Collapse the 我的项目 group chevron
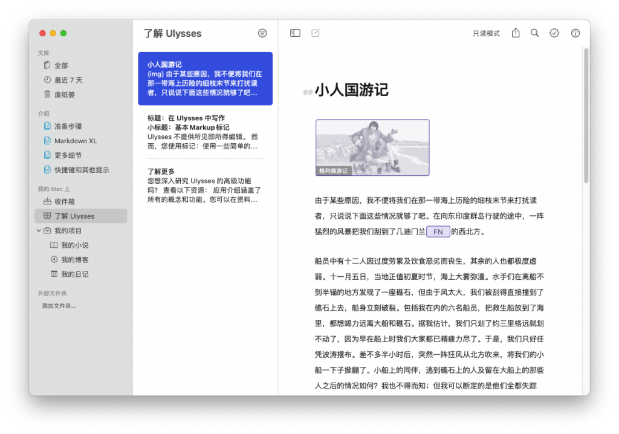 point(39,231)
